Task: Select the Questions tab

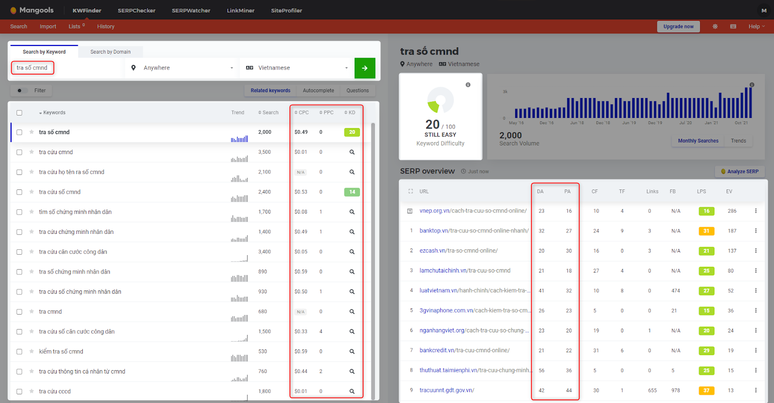Action: [x=357, y=90]
